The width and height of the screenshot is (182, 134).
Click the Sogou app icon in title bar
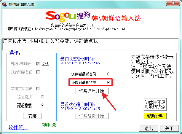[x=4, y=4]
